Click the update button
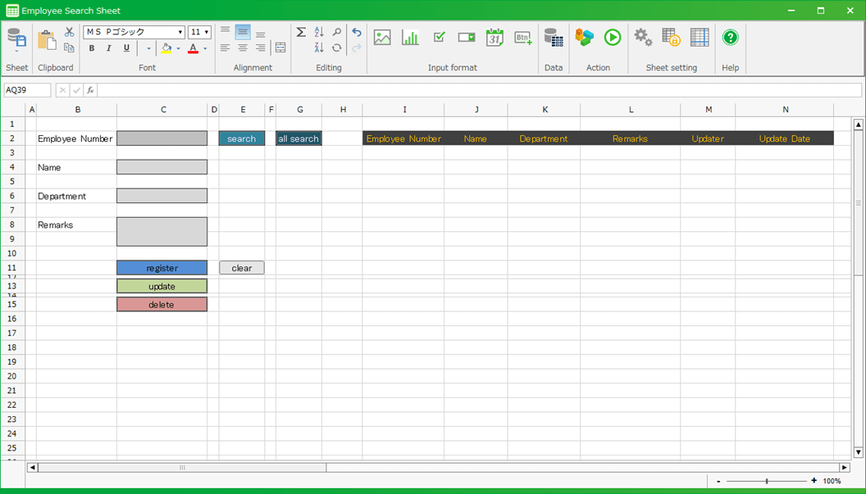This screenshot has width=866, height=494. pos(162,286)
